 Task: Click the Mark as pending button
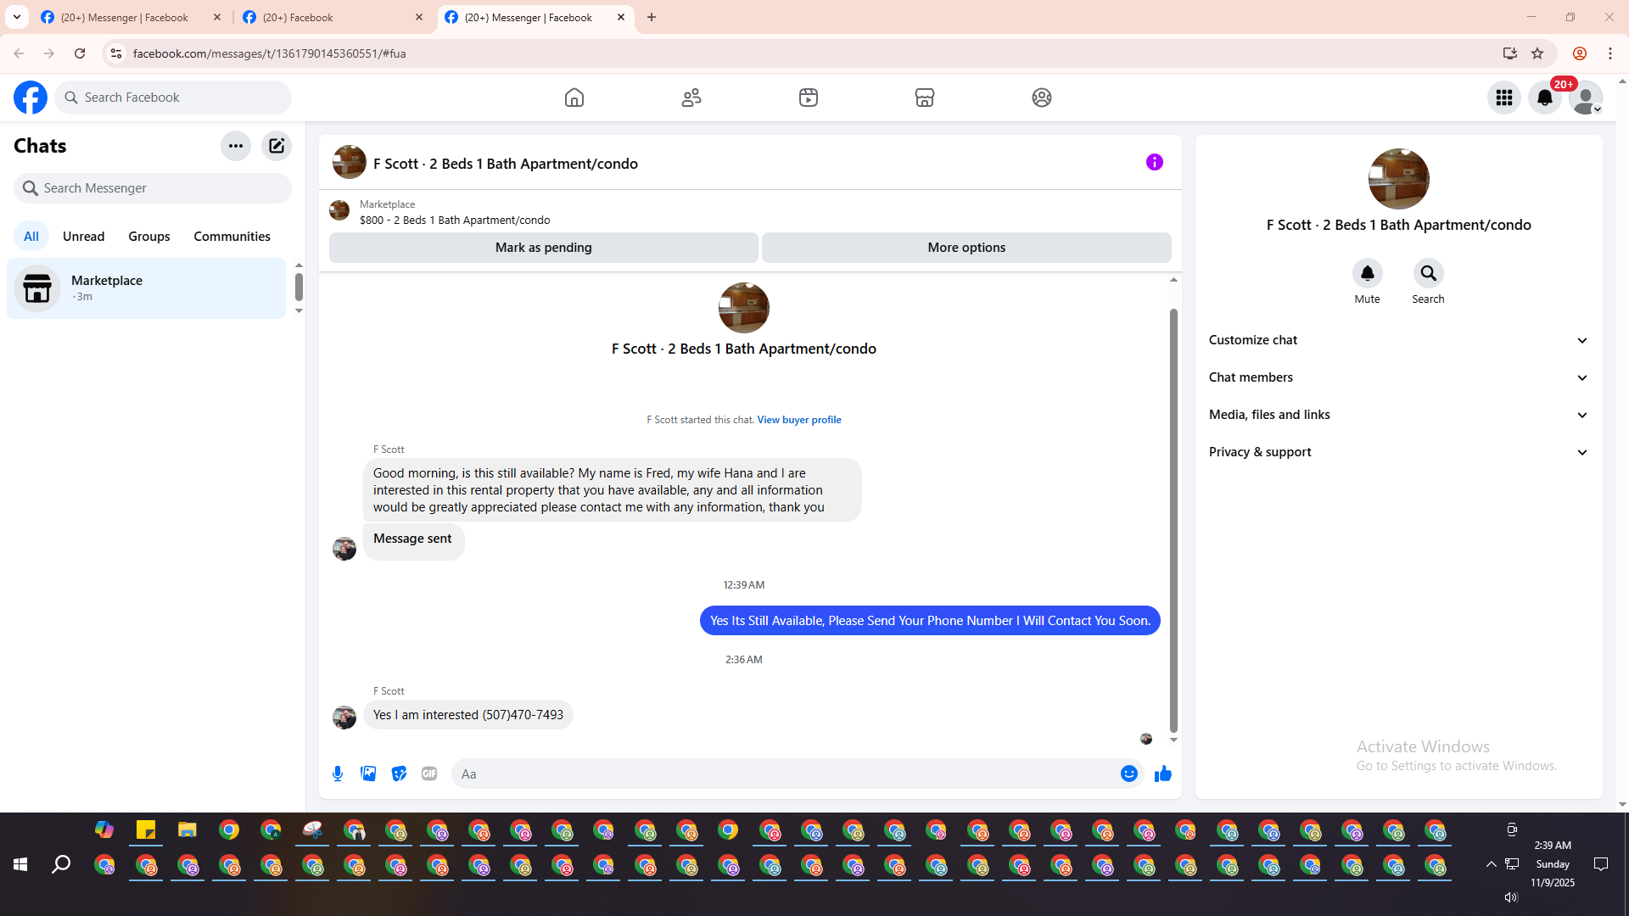pyautogui.click(x=543, y=248)
